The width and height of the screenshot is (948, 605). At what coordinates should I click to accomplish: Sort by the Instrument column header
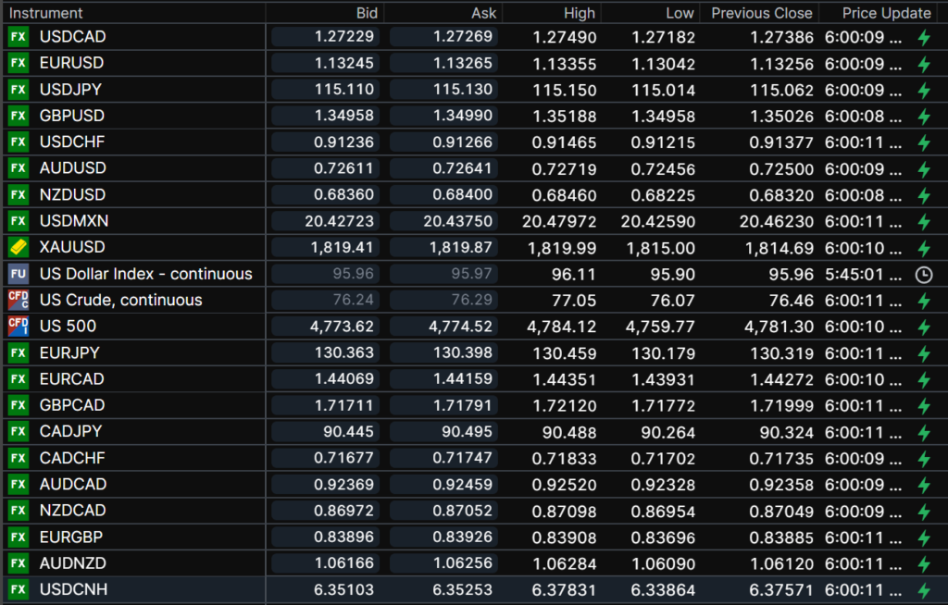coord(46,13)
